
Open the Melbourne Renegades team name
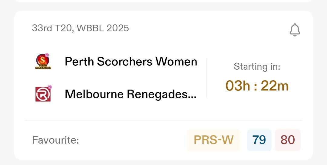pyautogui.click(x=127, y=94)
